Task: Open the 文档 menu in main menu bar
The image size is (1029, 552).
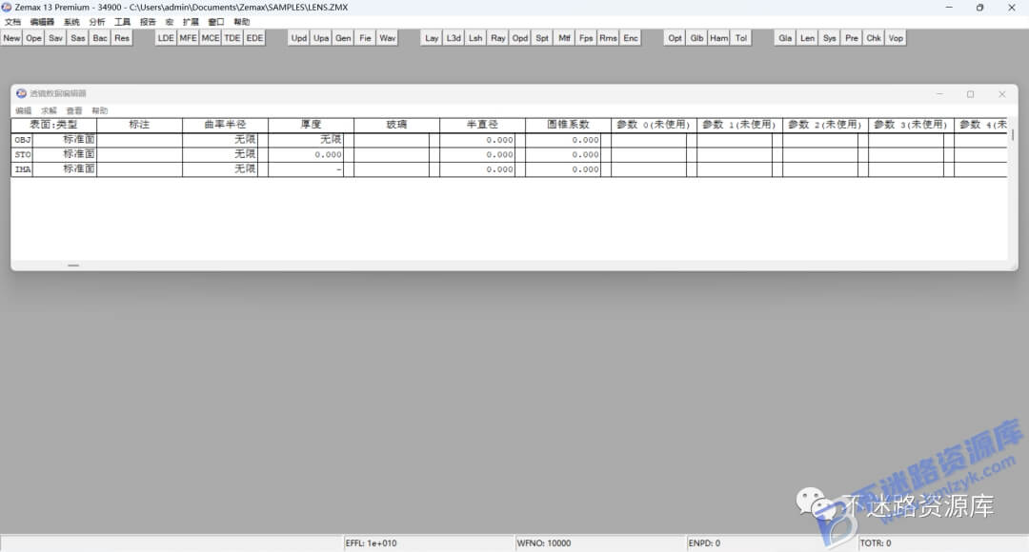Action: [x=12, y=22]
